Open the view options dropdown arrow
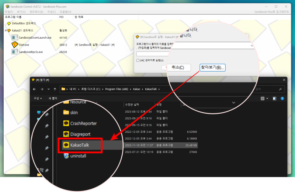Screen dimensions: 295x192 pos(267,99)
